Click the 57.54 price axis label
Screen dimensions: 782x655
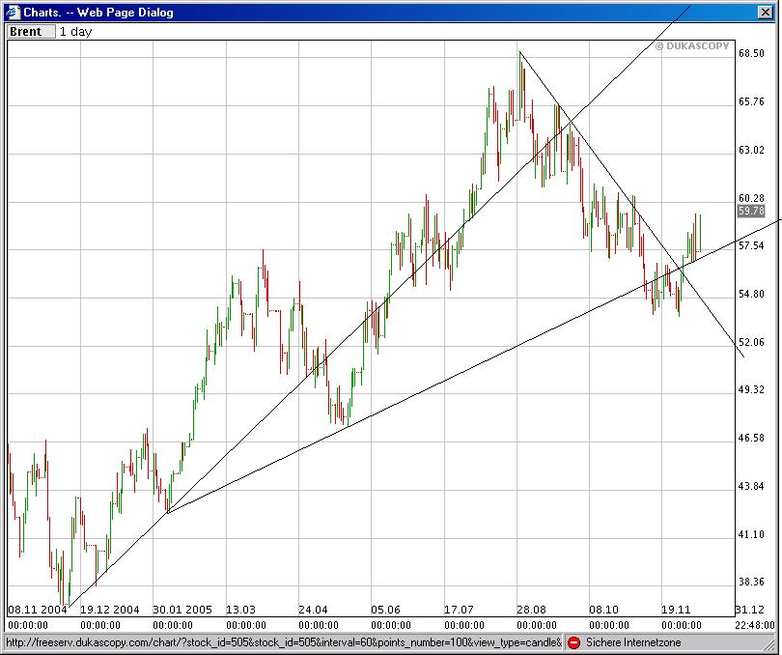point(751,245)
